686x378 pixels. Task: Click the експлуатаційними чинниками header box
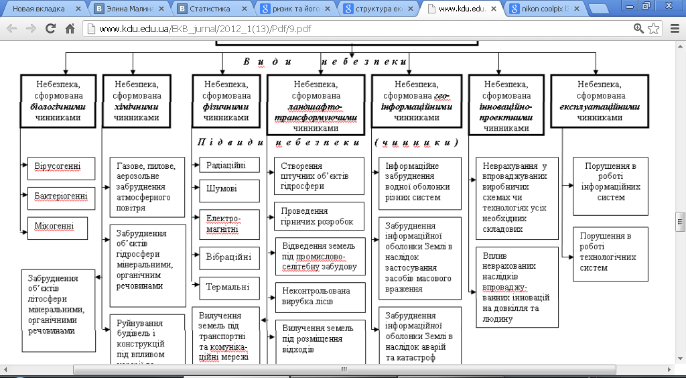pos(600,101)
